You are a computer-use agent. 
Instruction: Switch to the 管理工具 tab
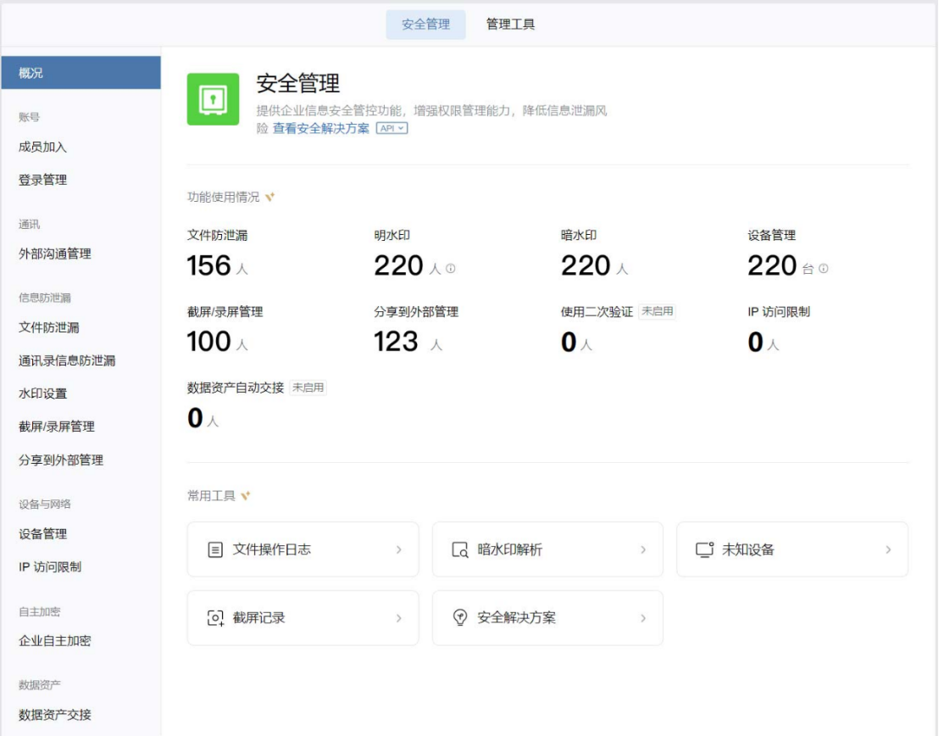point(510,25)
